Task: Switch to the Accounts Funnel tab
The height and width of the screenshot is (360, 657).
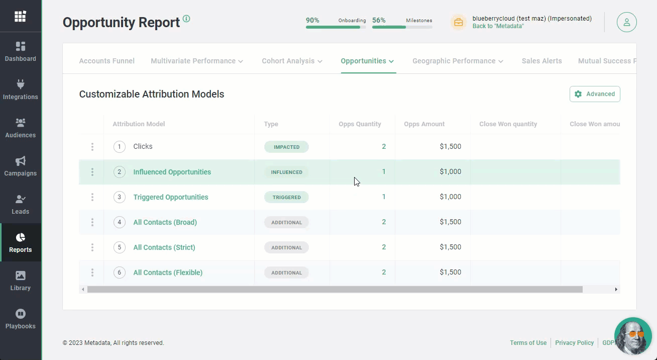Action: tap(107, 61)
